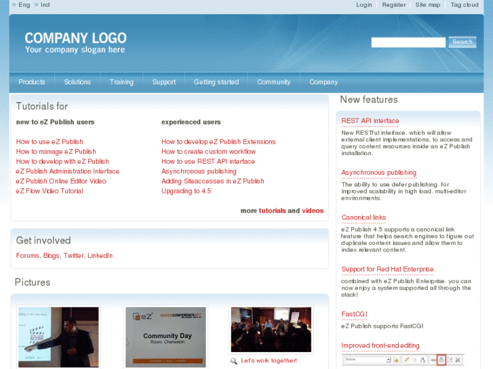
Task: Open Support for Red Hat Enterprise feature
Action: pos(387,269)
